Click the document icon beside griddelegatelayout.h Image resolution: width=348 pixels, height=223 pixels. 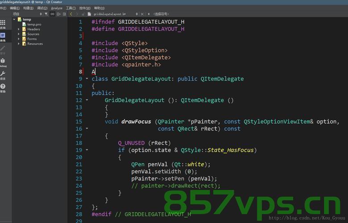tap(89, 14)
